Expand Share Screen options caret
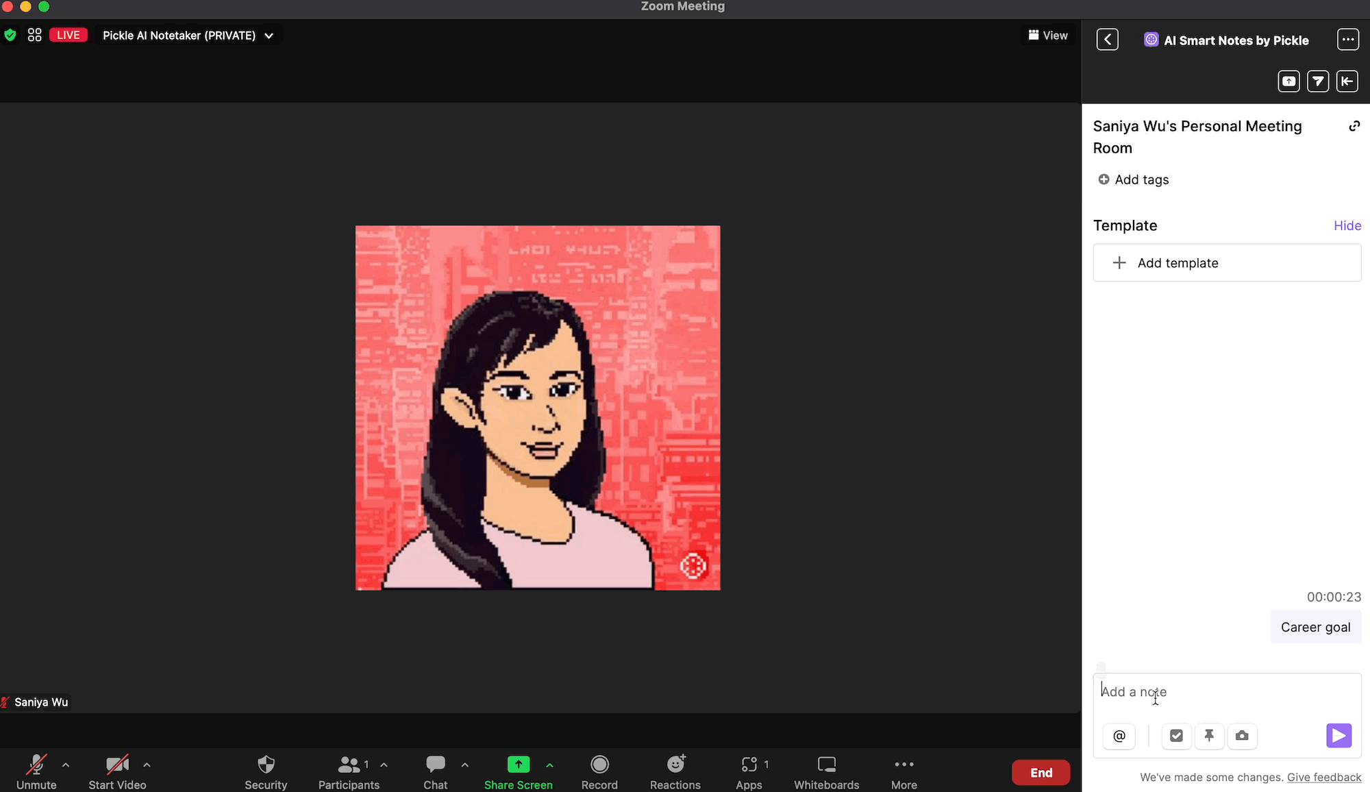The image size is (1370, 792). [x=549, y=765]
